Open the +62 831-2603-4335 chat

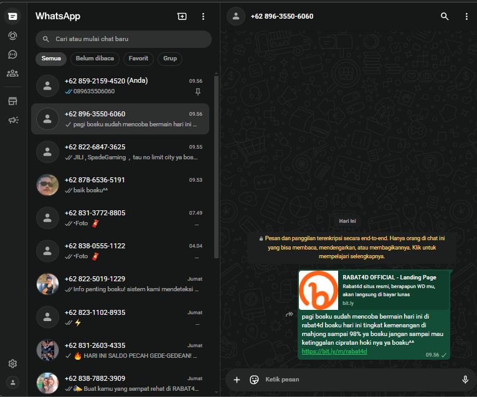(120, 350)
